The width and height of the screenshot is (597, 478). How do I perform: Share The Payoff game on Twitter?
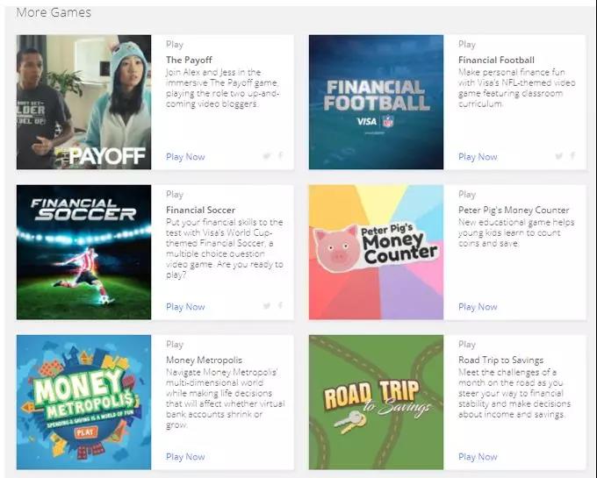267,156
